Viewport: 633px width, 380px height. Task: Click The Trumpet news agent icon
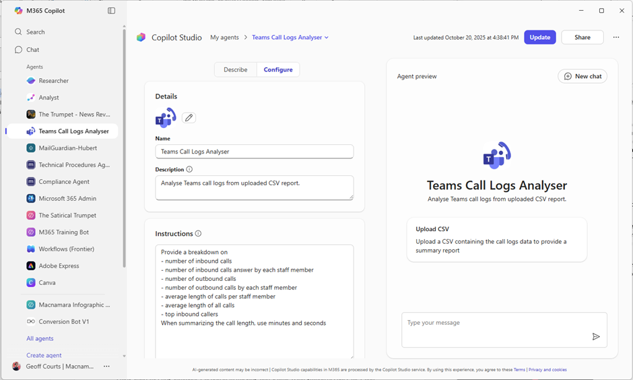click(x=31, y=115)
